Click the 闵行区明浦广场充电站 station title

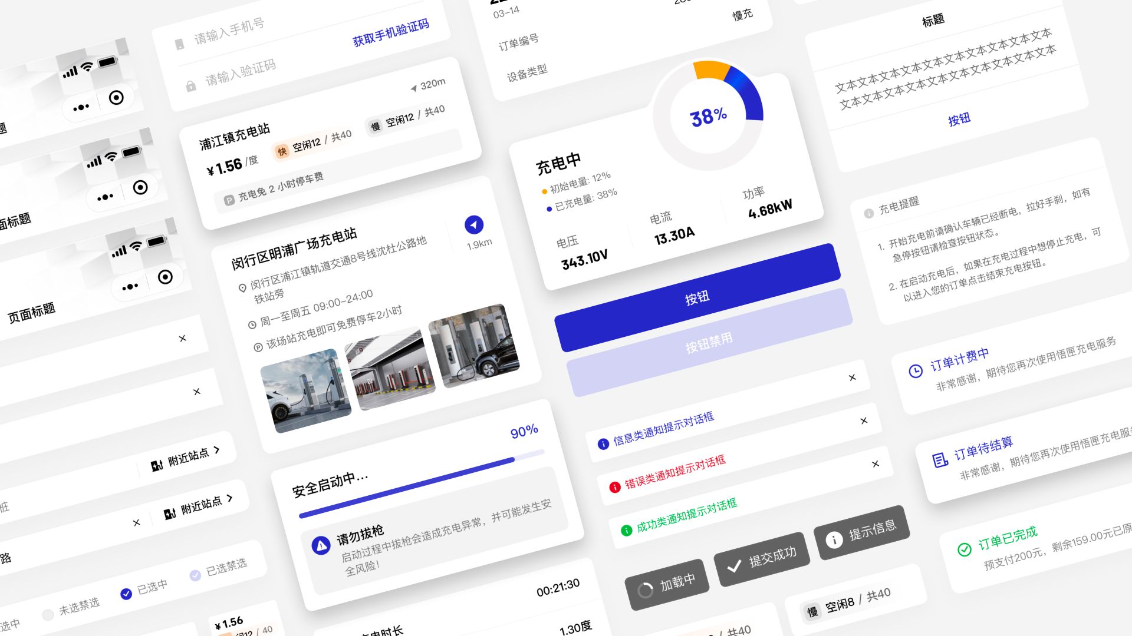pos(294,249)
